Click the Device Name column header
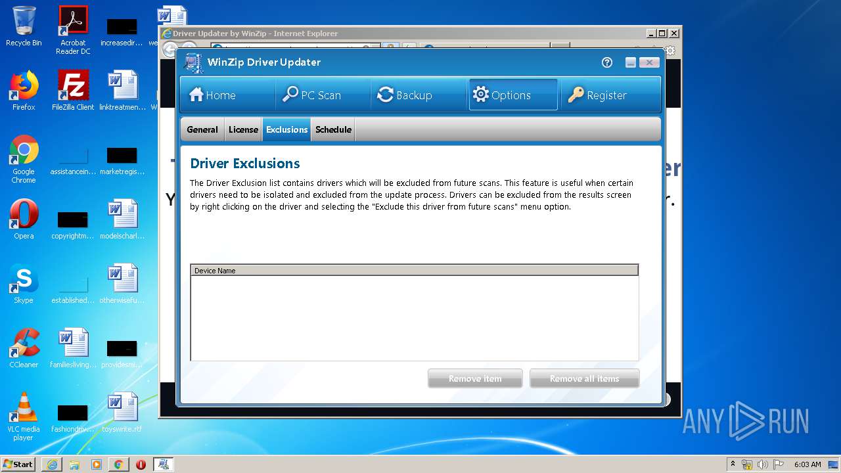 pyautogui.click(x=414, y=271)
